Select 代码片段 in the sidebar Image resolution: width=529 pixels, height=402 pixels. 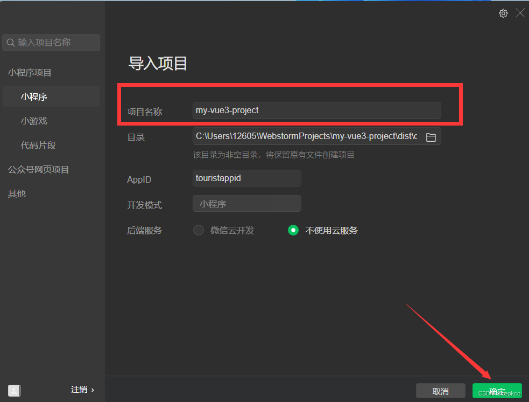[38, 145]
